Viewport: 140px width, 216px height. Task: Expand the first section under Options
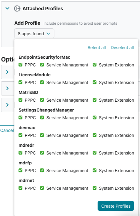[x=7, y=72]
